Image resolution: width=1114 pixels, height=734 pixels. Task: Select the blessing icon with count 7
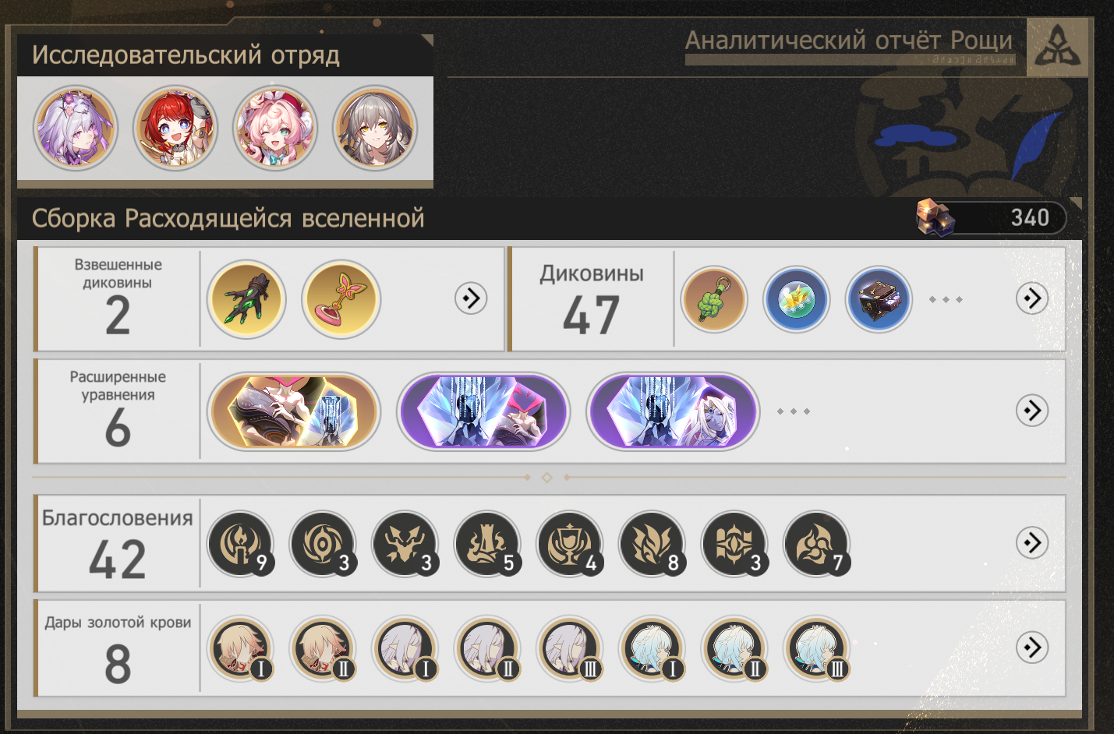[817, 544]
